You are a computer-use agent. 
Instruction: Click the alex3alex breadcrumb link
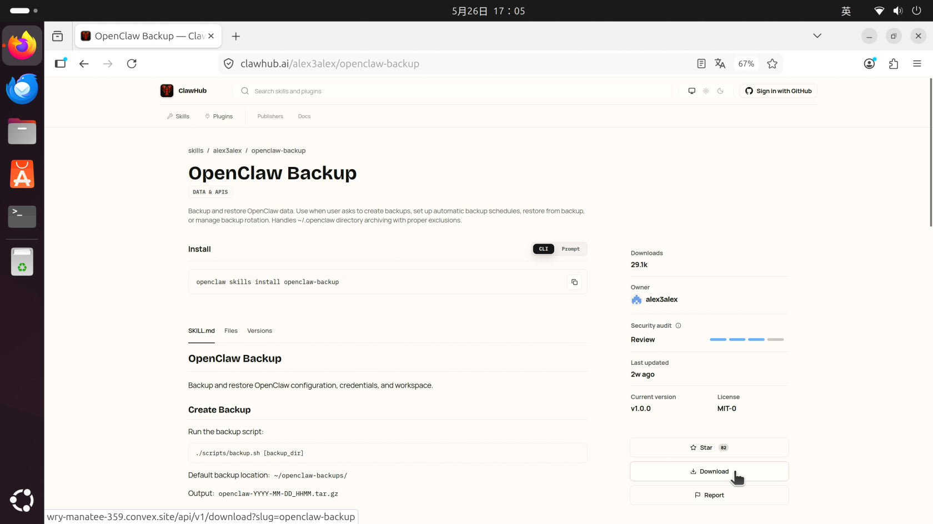pos(227,151)
